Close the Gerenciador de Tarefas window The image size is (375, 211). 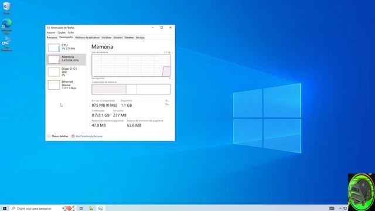[171, 28]
